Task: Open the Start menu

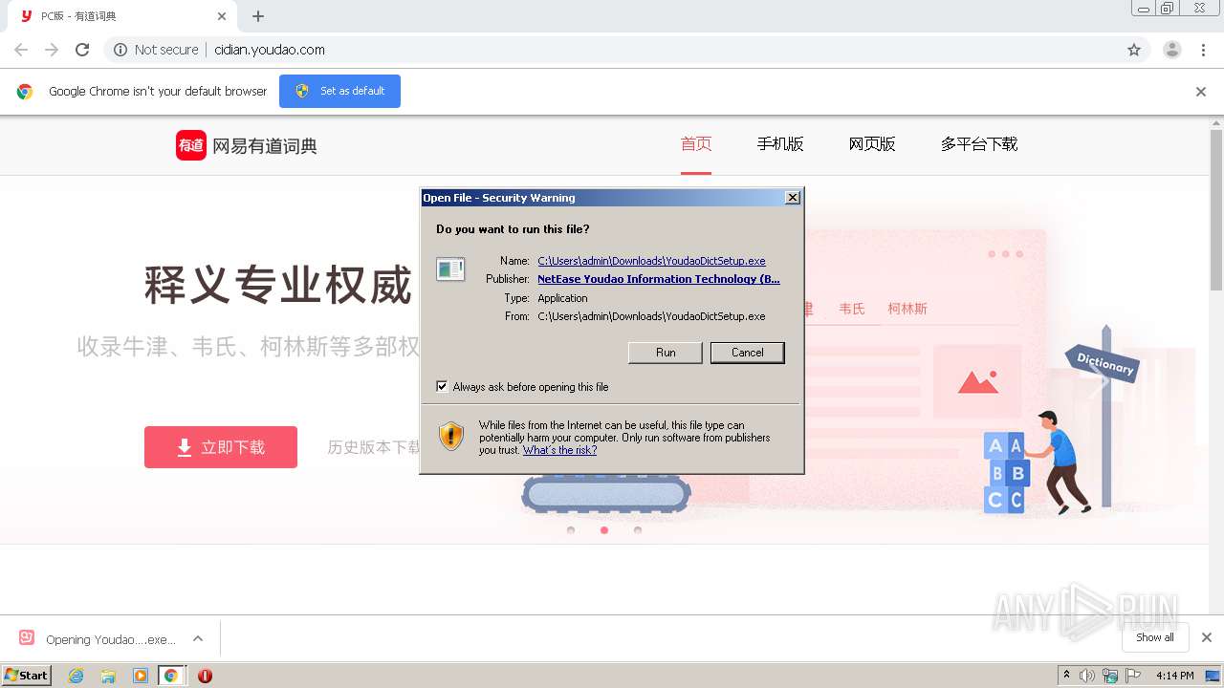Action: (x=27, y=676)
